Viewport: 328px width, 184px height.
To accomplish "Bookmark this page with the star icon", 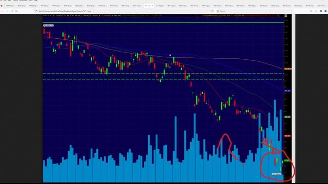I will pyautogui.click(x=212, y=11).
